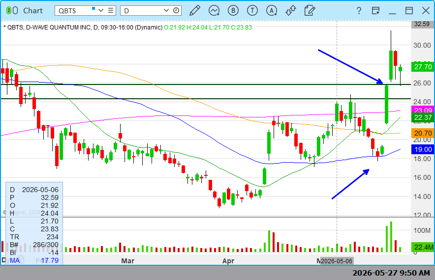The height and width of the screenshot is (280, 435).
Task: Open the studies wave icon menu
Action: 214,10
